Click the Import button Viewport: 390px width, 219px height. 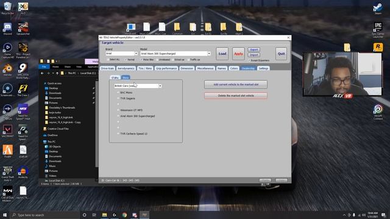[x=253, y=55]
